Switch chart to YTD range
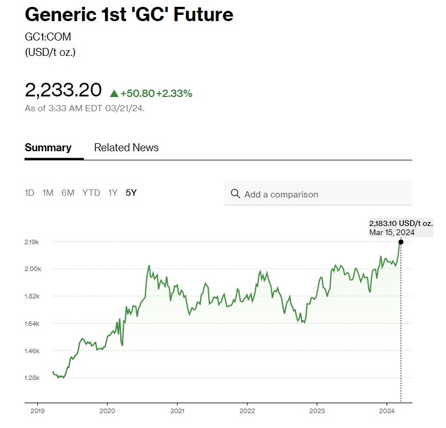The image size is (446, 428). pos(91,193)
